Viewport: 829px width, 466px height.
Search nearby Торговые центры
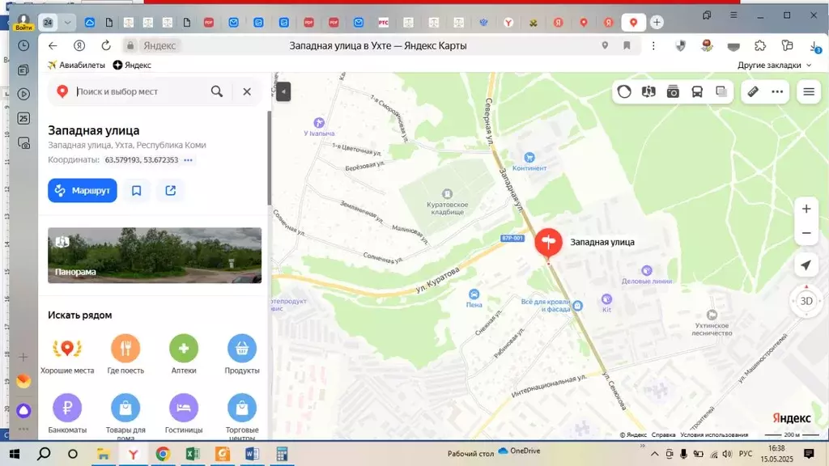pyautogui.click(x=242, y=417)
